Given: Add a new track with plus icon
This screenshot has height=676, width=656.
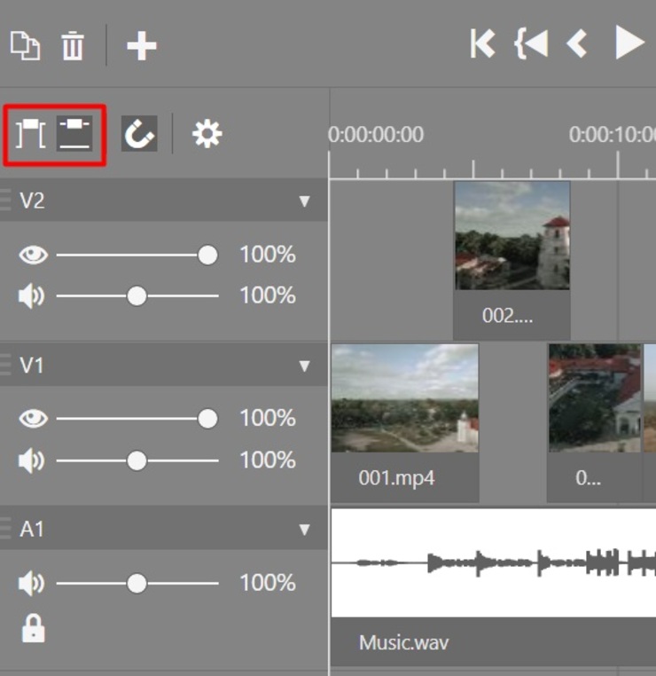Looking at the screenshot, I should (x=142, y=45).
